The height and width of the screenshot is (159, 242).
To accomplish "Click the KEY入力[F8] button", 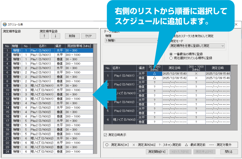I will click(180, 152).
